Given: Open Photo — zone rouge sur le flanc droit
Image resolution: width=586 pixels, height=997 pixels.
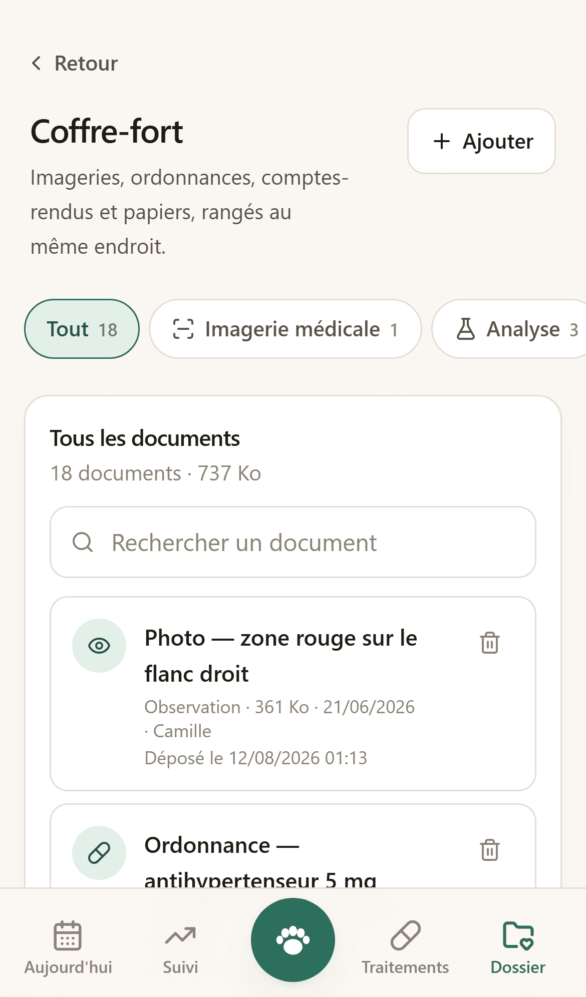Looking at the screenshot, I should tap(293, 694).
